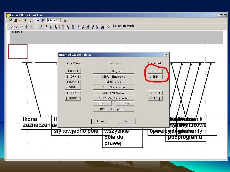Screen dimensions: 230x172
Task: Add the %MSG Message Block
Action: 113,109
